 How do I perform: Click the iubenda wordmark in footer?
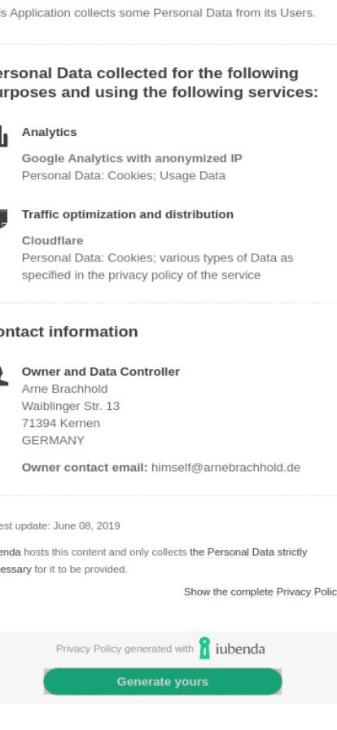pyautogui.click(x=240, y=649)
